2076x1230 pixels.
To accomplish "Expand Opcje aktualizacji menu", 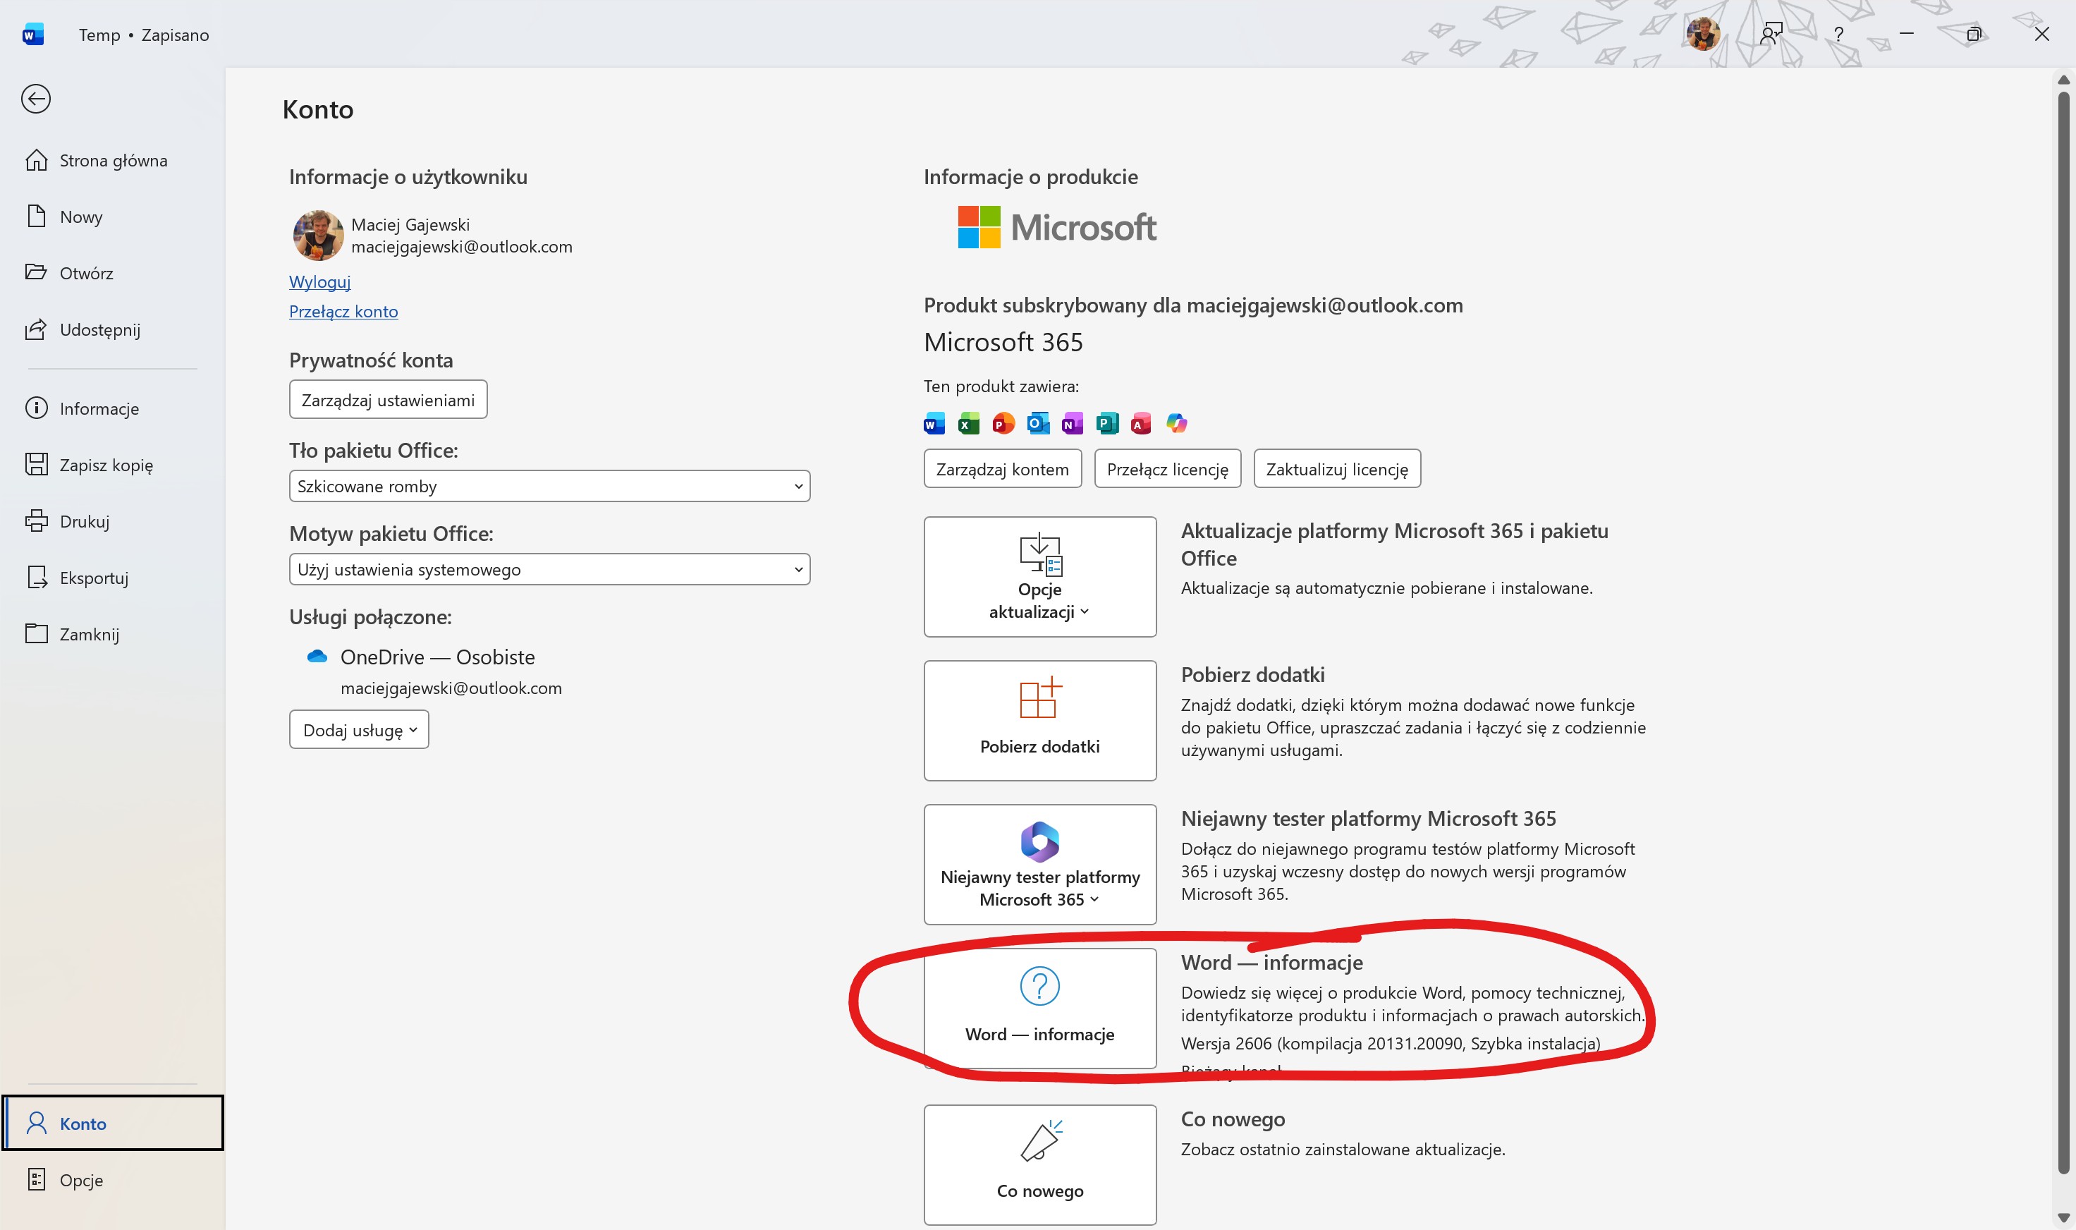I will pyautogui.click(x=1039, y=577).
